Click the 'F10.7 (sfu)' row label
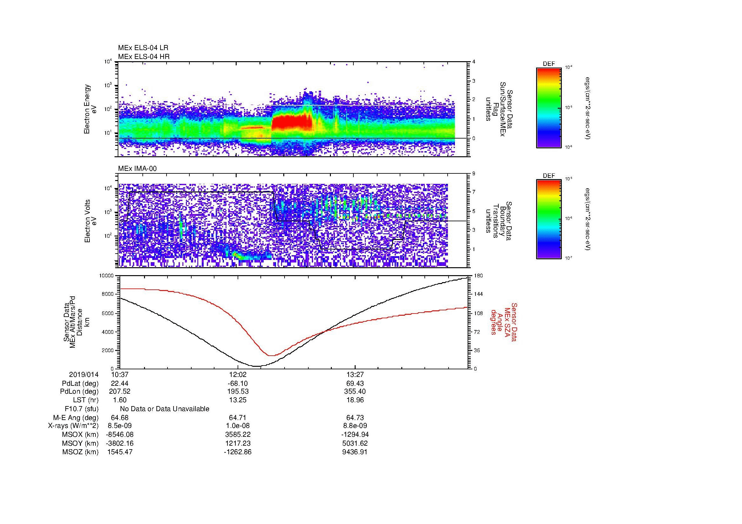 [82, 409]
